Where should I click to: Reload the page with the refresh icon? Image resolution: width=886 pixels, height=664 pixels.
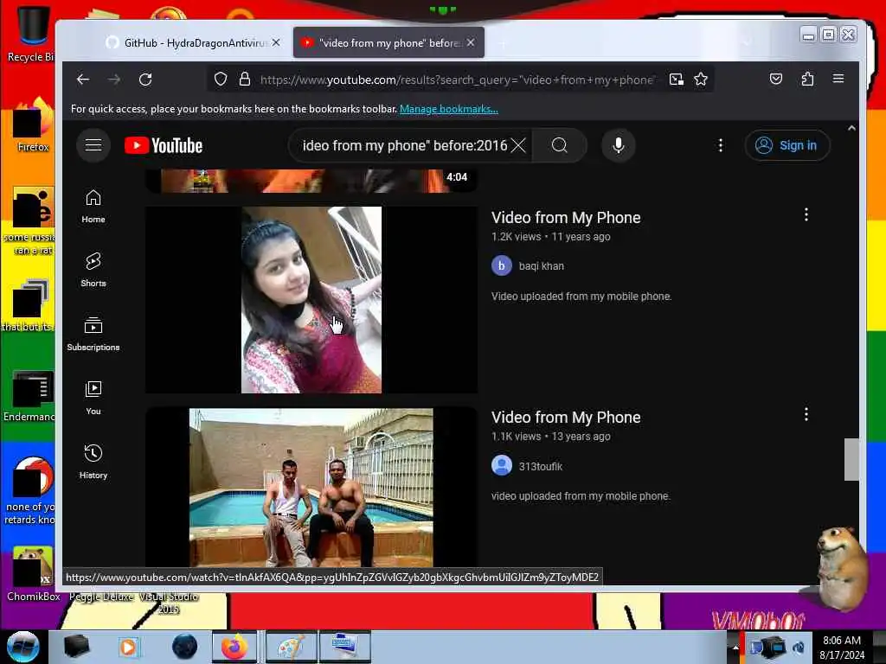tap(145, 80)
